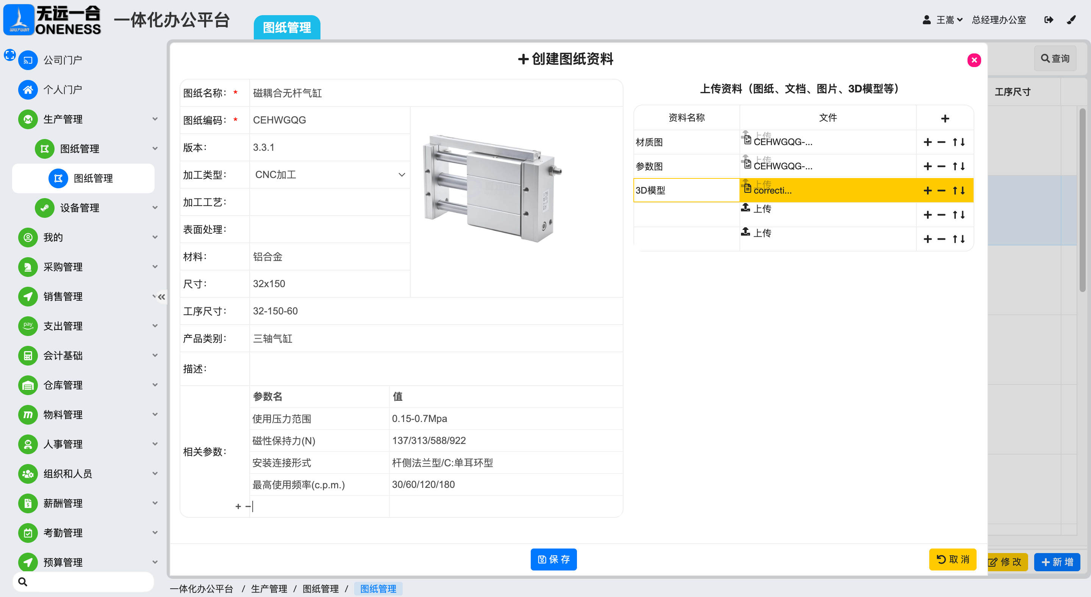The width and height of the screenshot is (1091, 597).
Task: Click the plus icon in the upload table header
Action: pyautogui.click(x=945, y=119)
